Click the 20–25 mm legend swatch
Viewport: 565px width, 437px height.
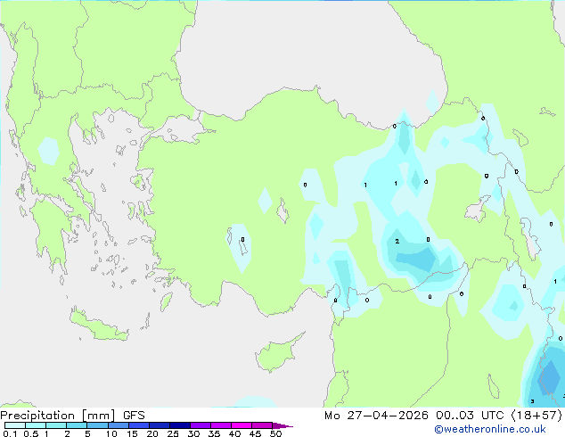160,425
